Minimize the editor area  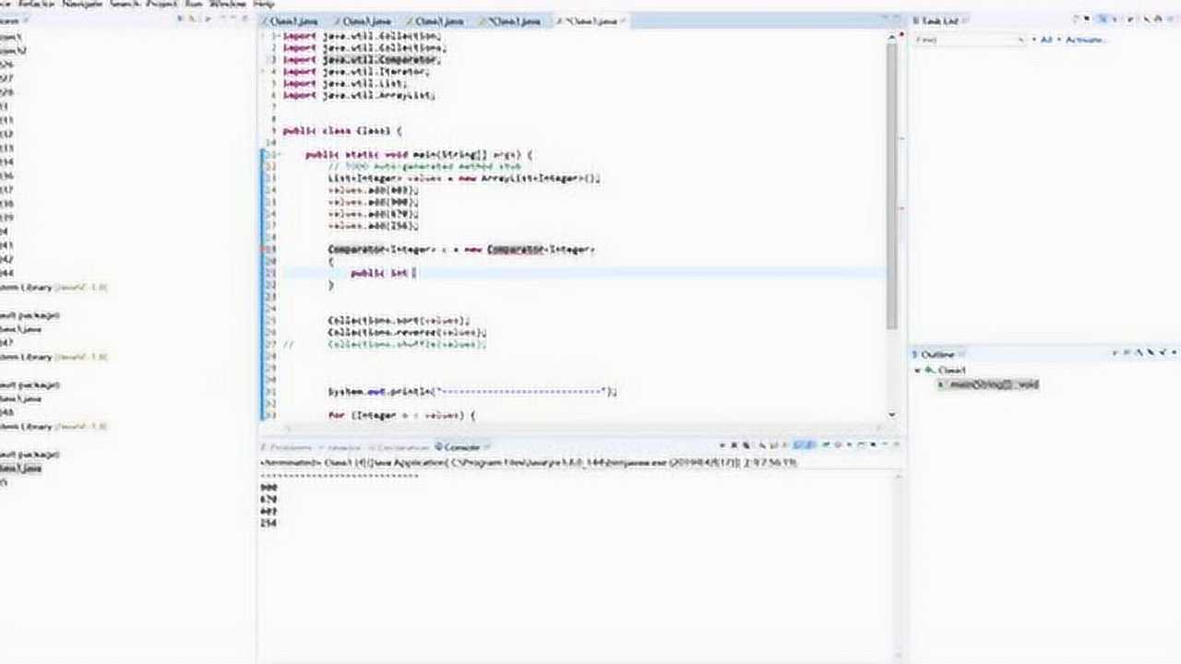[x=886, y=19]
